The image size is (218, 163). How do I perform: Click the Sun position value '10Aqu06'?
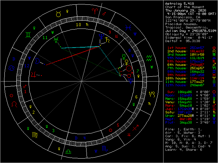coord(185,92)
